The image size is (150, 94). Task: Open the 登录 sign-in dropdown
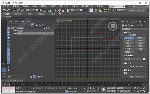[116, 6]
